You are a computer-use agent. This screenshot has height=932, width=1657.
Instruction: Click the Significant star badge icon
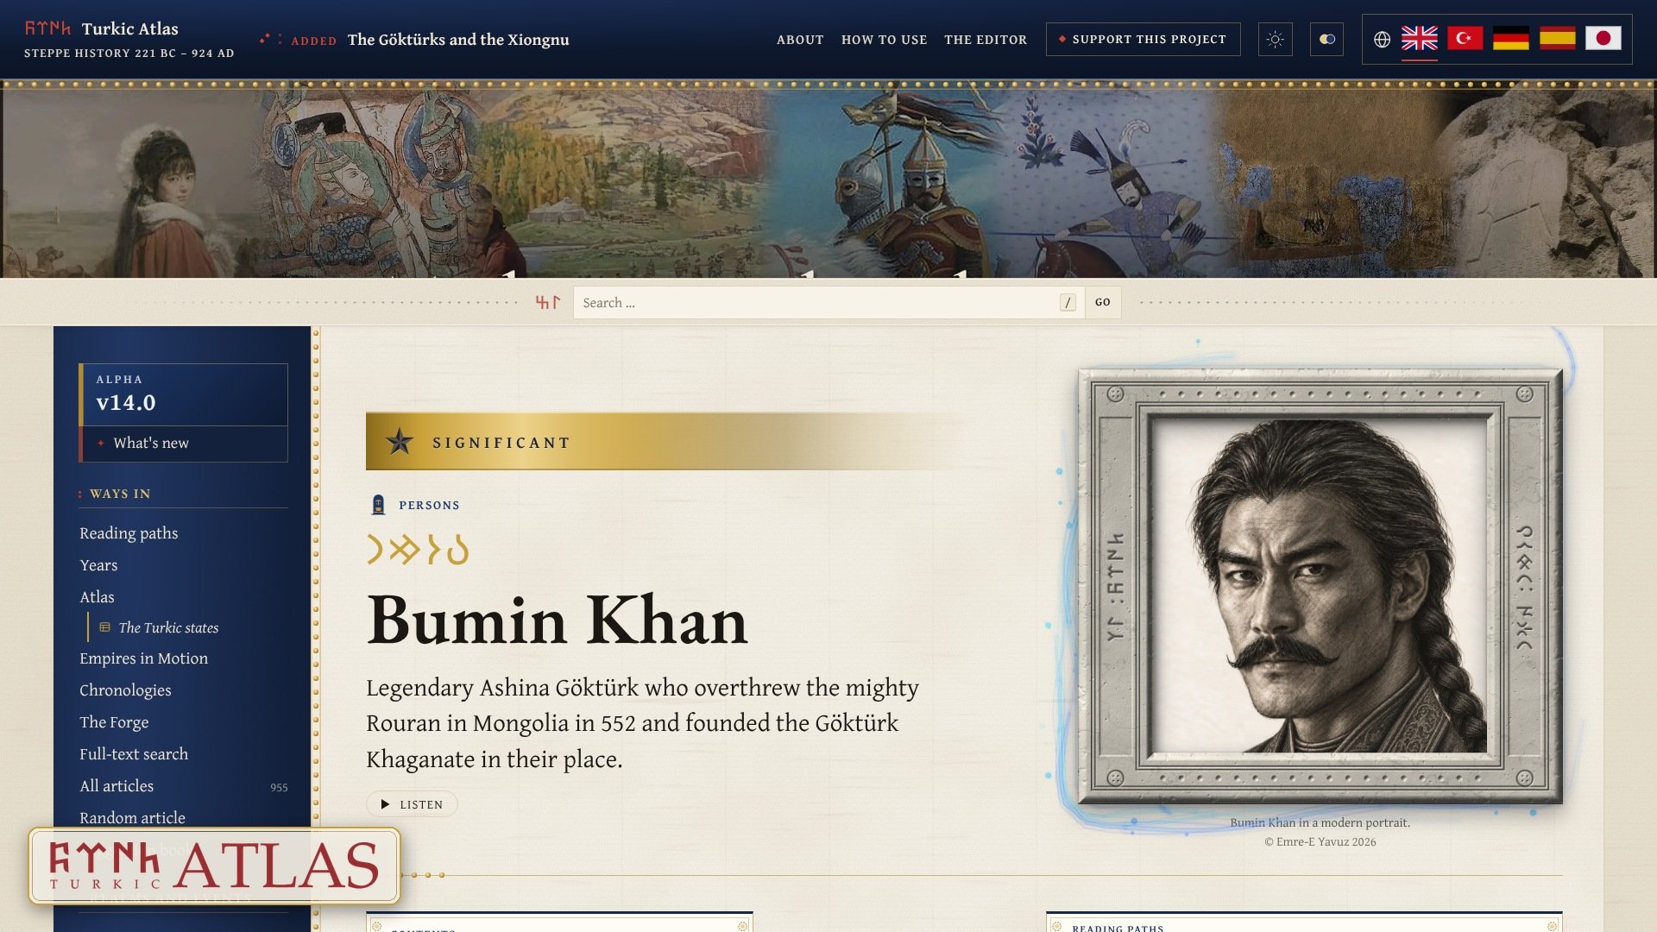[400, 442]
